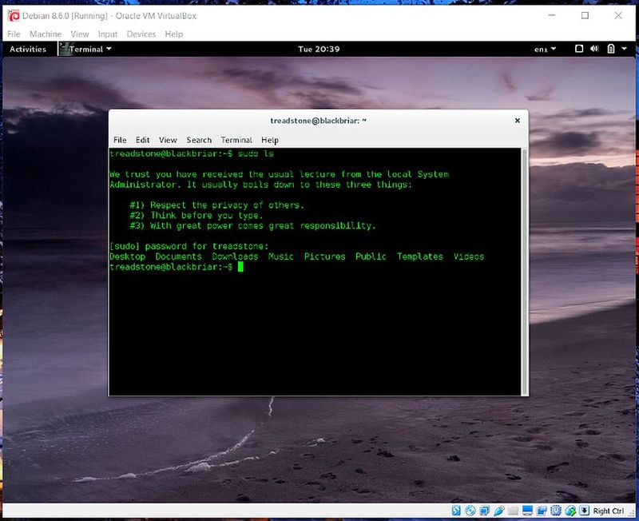Screen dimensions: 639x521
Task: Click 'Desktop' in the ls output
Action: pyautogui.click(x=128, y=257)
